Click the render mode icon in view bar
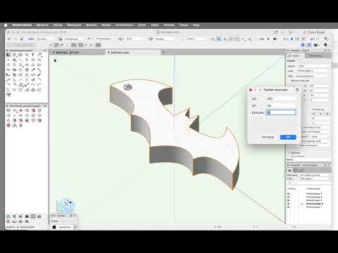 click(151, 39)
